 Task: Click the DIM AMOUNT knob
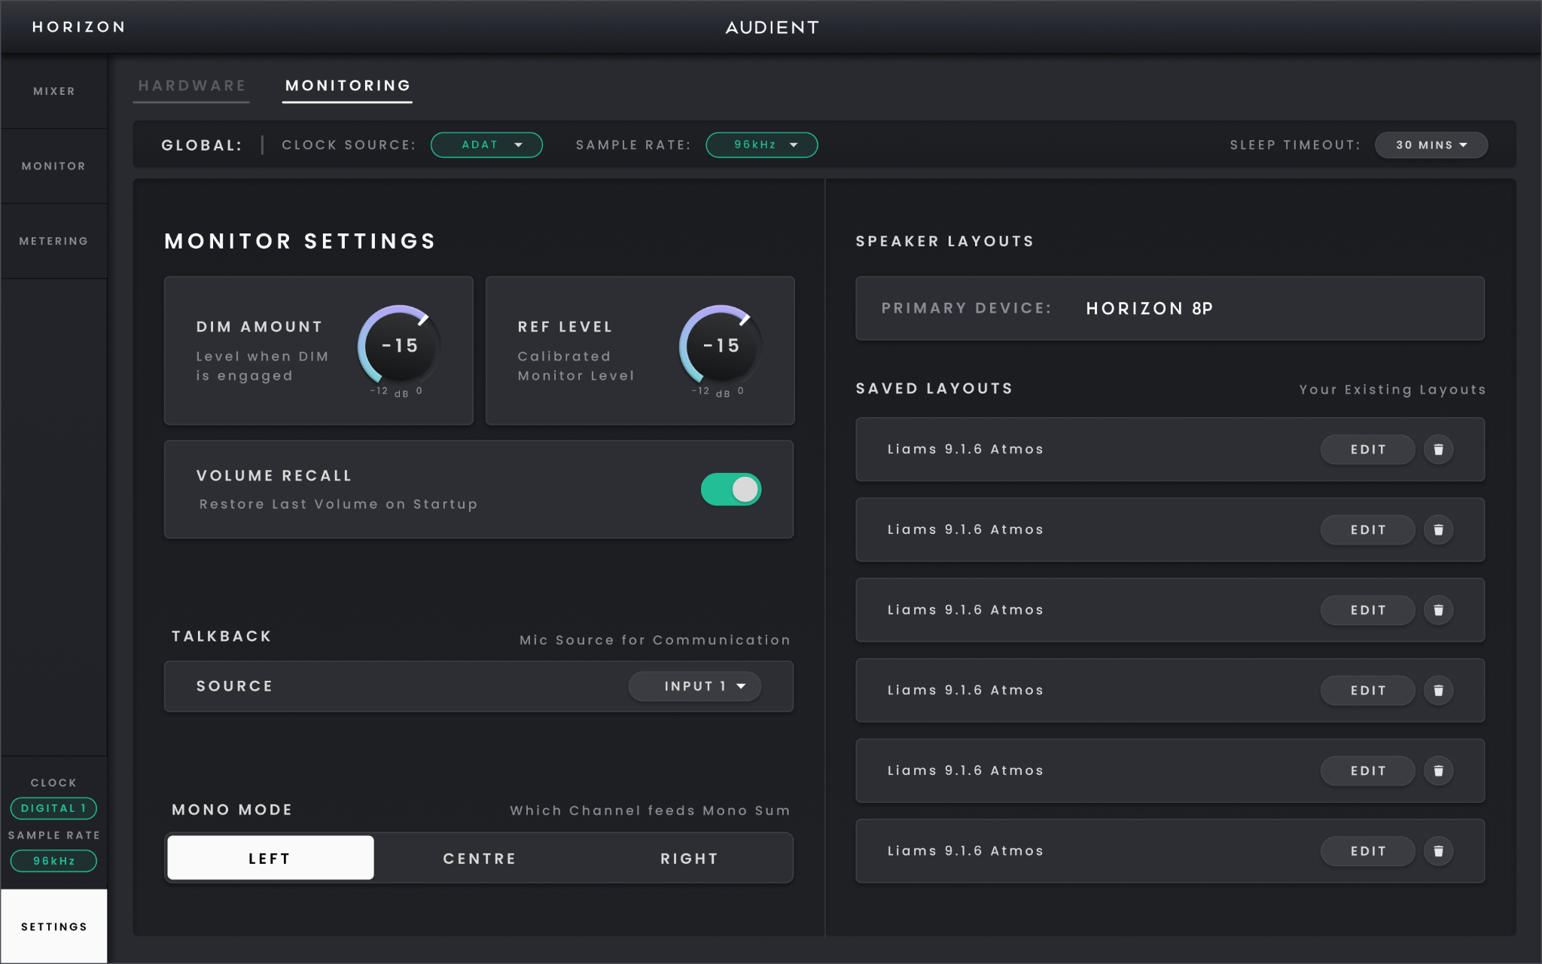pos(399,346)
